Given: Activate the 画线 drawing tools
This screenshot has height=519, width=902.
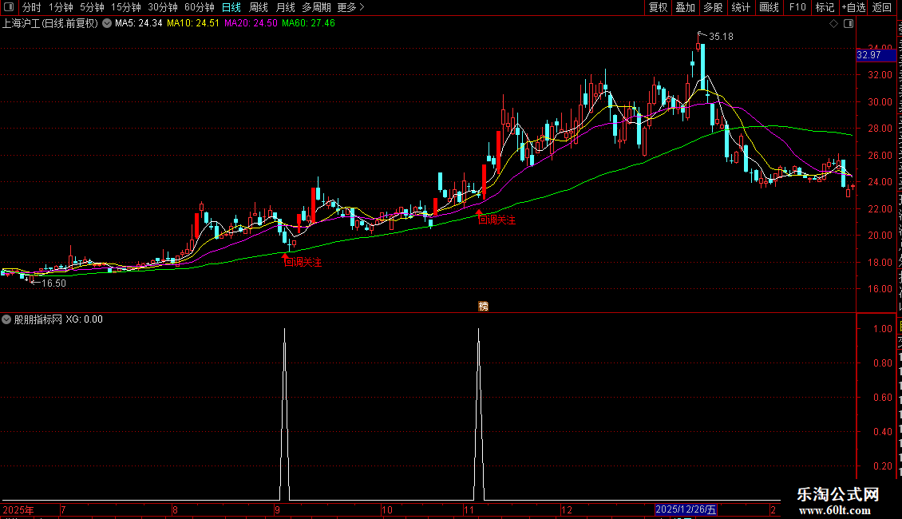Looking at the screenshot, I should pos(769,7).
